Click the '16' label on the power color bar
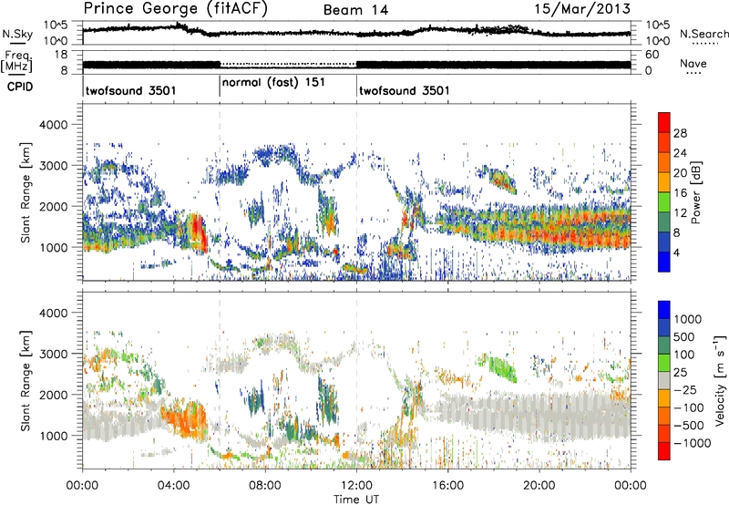Screen dimensions: 729x505 point(680,193)
